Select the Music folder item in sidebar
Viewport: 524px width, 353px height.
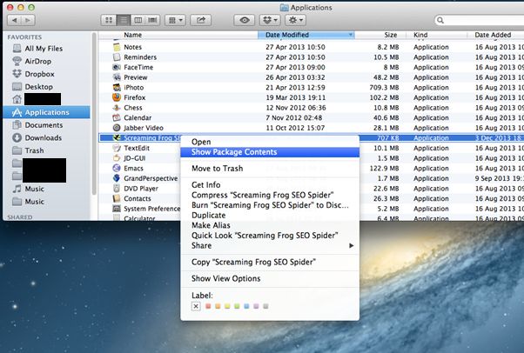pos(34,202)
